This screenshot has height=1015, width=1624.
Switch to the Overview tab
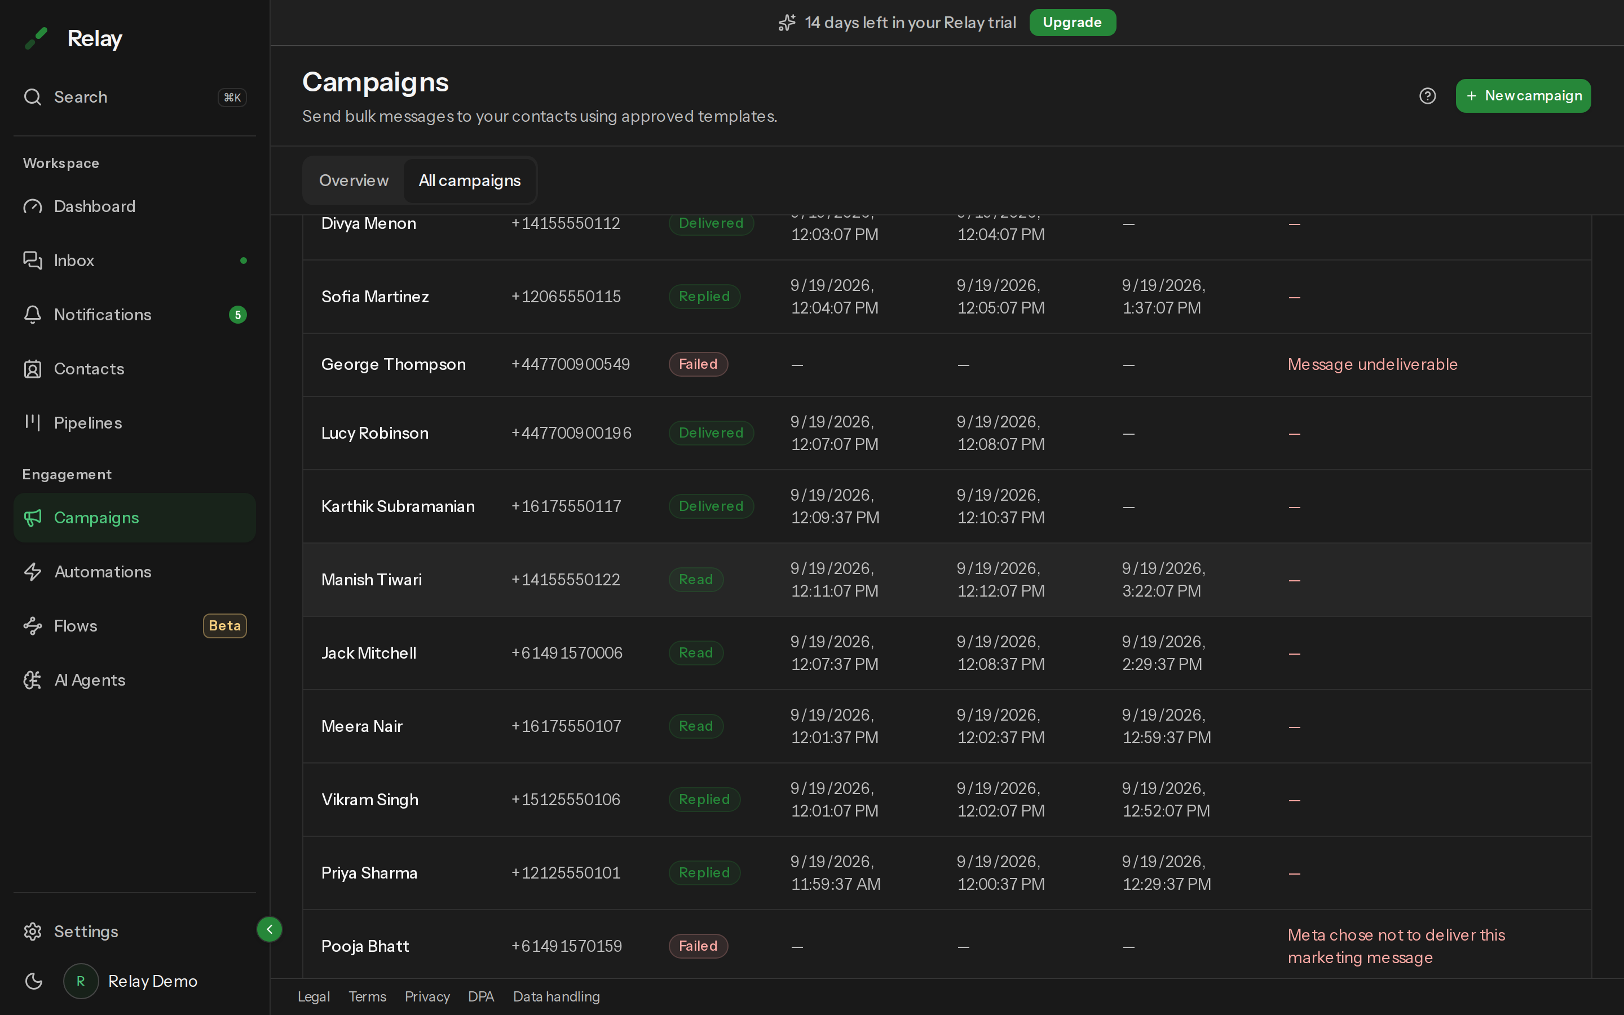point(354,180)
